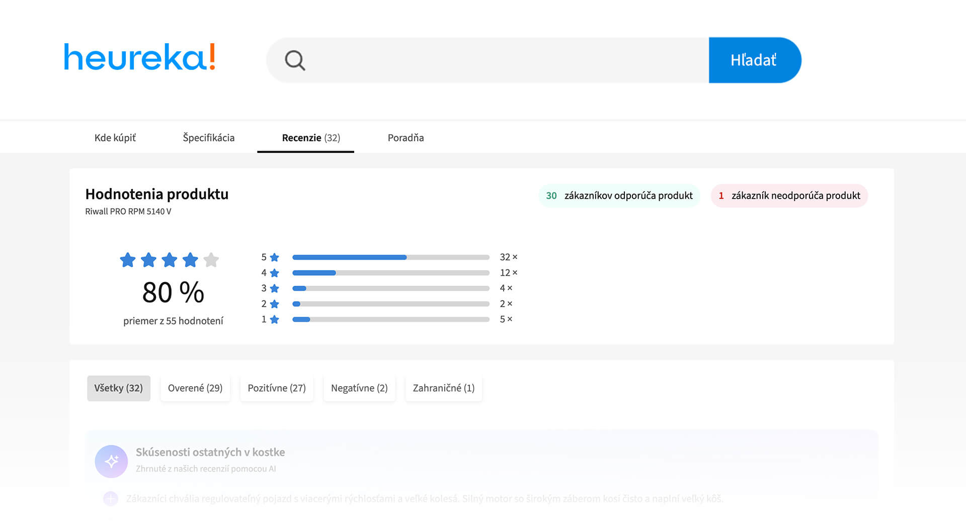The height and width of the screenshot is (531, 966).
Task: Click the 5-star rating progress bar
Action: [x=390, y=257]
